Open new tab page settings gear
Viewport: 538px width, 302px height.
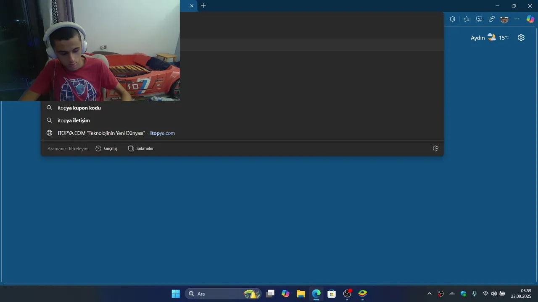click(521, 37)
